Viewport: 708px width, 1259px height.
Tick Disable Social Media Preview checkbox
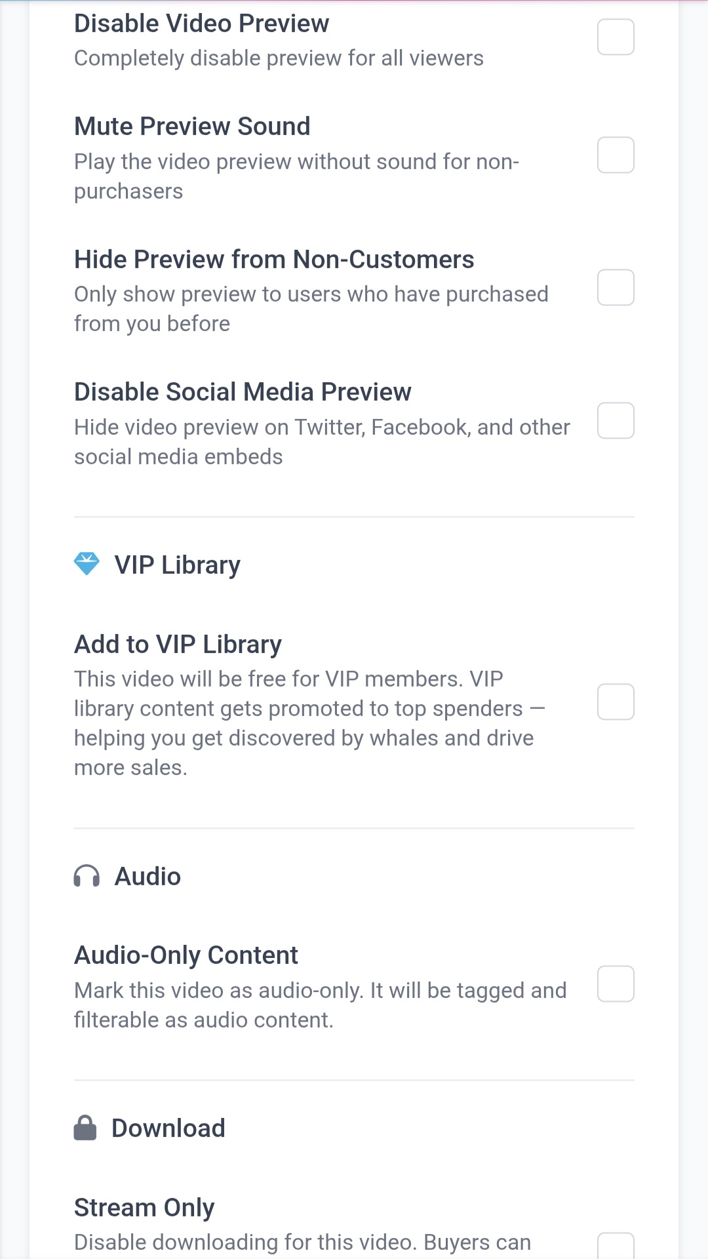click(616, 420)
